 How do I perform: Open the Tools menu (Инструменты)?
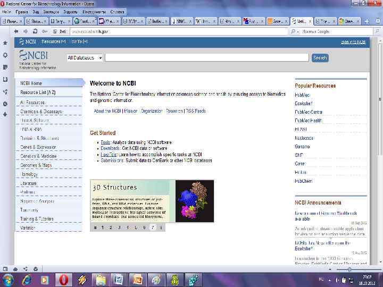click(x=94, y=12)
